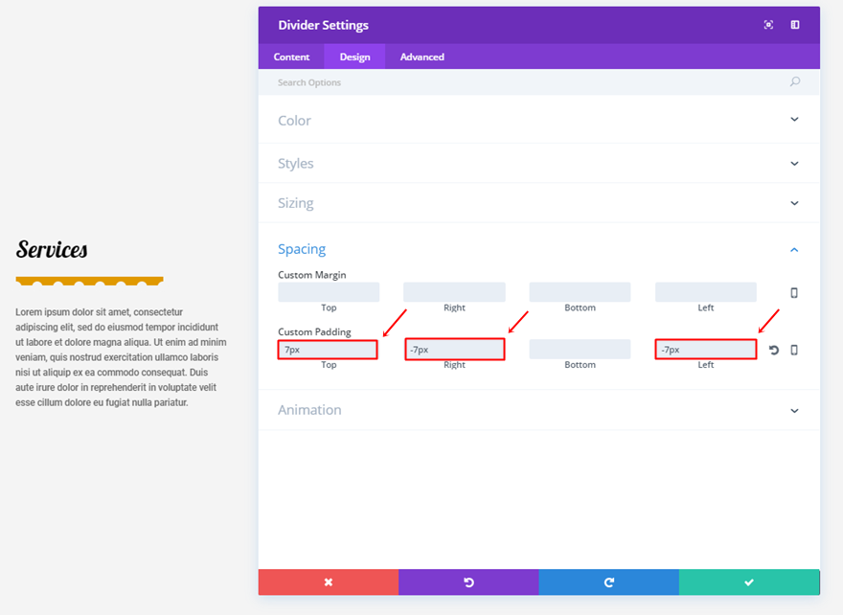Image resolution: width=843 pixels, height=615 pixels.
Task: Expand the Sizing section
Action: click(x=538, y=203)
